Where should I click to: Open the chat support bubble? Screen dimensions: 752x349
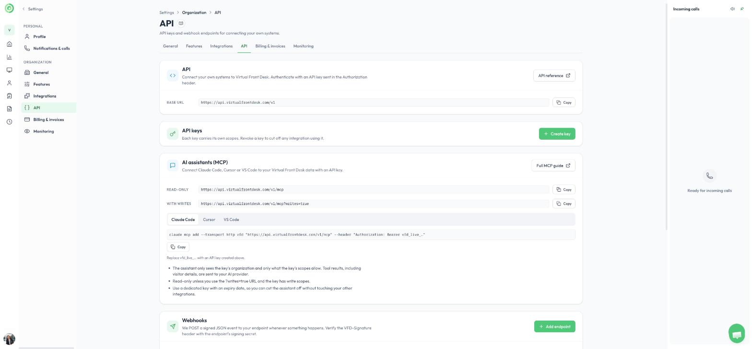[737, 334]
